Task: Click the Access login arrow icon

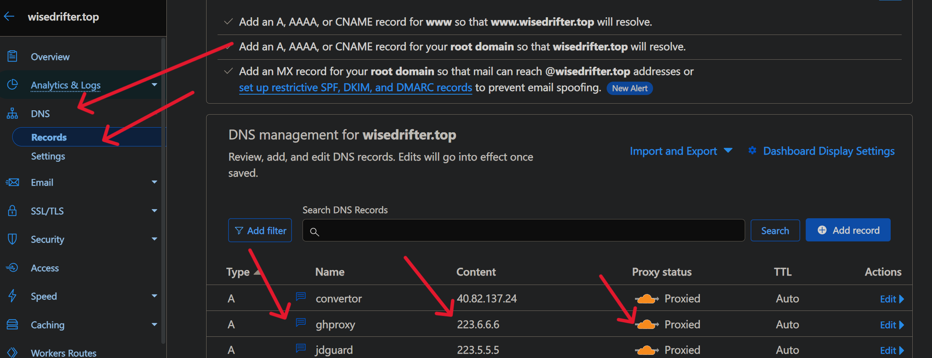Action: coord(12,268)
